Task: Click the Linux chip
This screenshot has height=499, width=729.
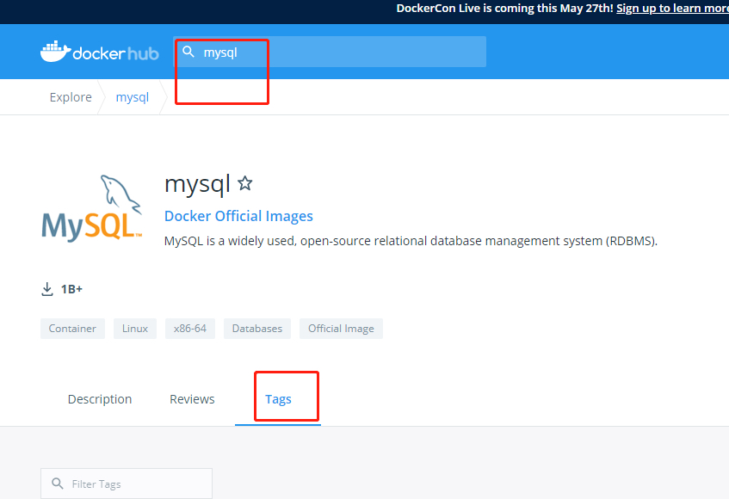Action: (x=135, y=329)
